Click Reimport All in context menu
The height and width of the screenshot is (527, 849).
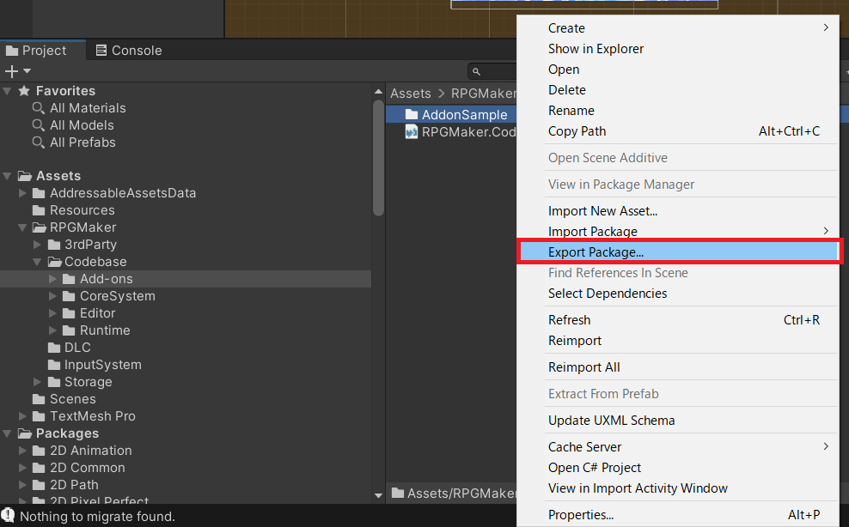click(x=583, y=367)
